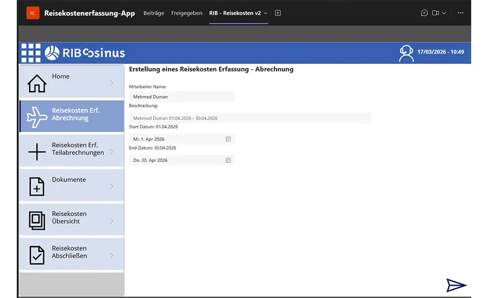Open Reisekosten Abschließen menu item
The height and width of the screenshot is (298, 488).
72,254
